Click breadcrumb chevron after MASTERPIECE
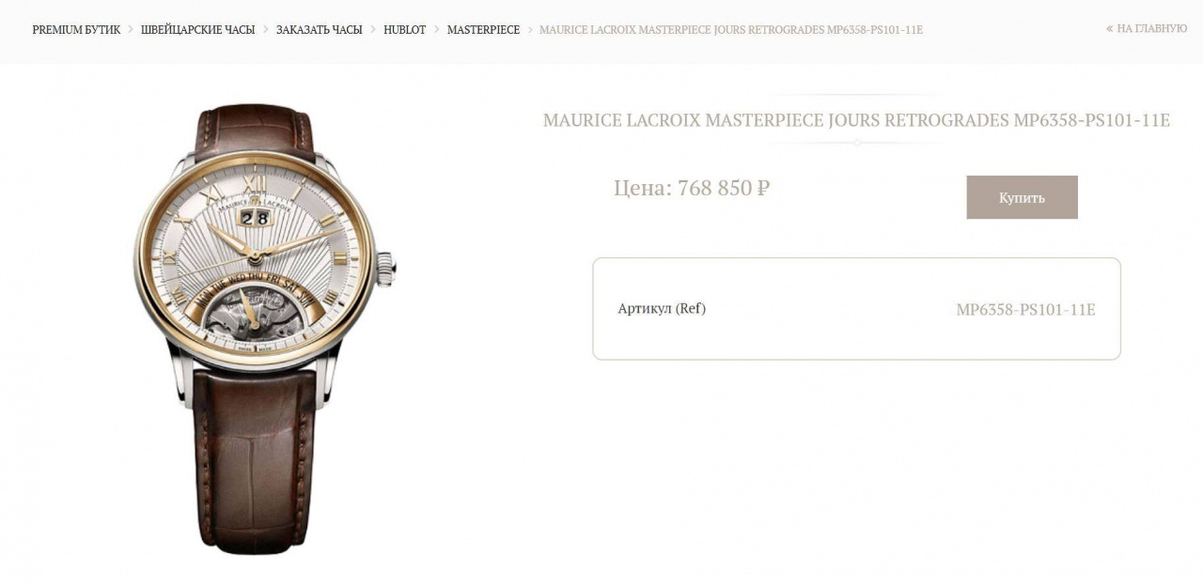 point(530,30)
